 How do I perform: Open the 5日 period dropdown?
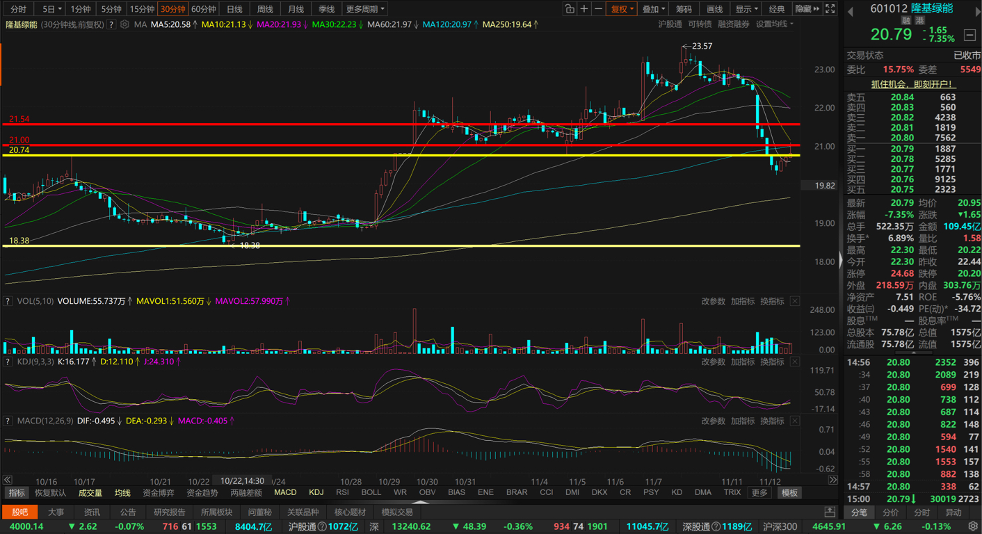pos(51,9)
